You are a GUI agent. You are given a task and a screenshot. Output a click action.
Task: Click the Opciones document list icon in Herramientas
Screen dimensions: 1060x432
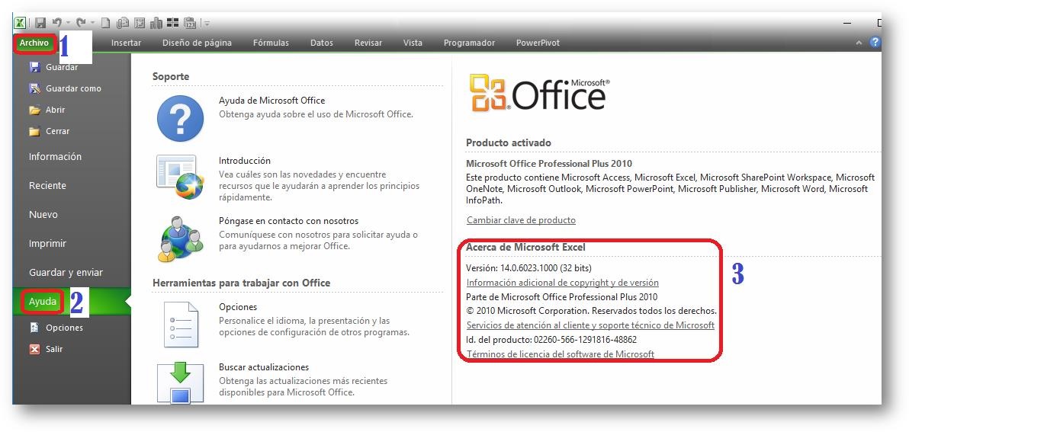[x=181, y=325]
